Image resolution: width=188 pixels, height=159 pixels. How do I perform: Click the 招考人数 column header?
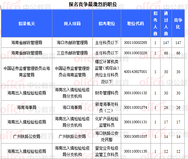coord(155,24)
